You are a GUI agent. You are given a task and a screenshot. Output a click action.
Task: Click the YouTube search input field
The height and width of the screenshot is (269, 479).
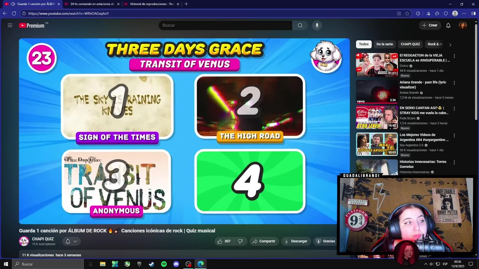[225, 25]
